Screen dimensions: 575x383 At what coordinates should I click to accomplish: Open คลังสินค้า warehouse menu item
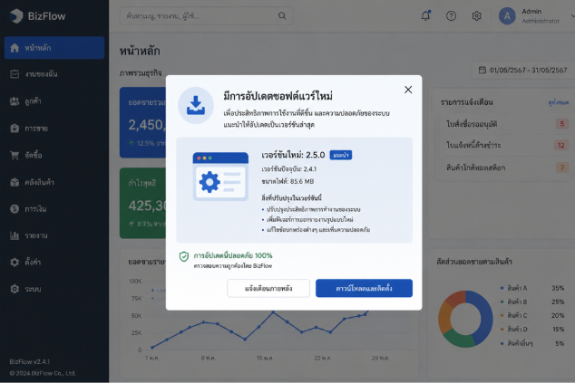point(54,182)
